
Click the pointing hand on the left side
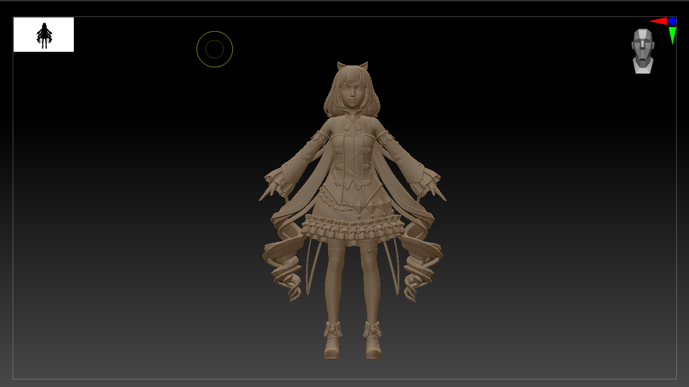(268, 193)
